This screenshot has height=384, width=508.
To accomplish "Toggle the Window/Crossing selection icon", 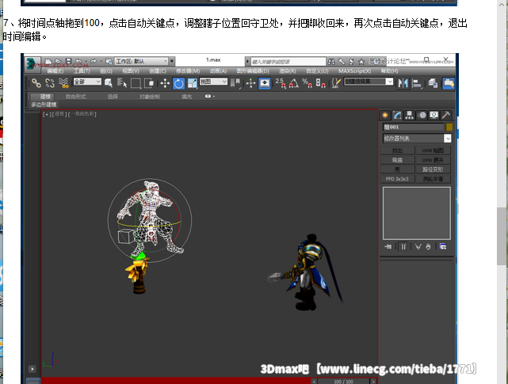I will [x=149, y=83].
